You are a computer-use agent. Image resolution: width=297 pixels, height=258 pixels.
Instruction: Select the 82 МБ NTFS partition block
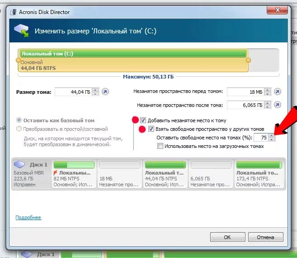click(x=74, y=174)
